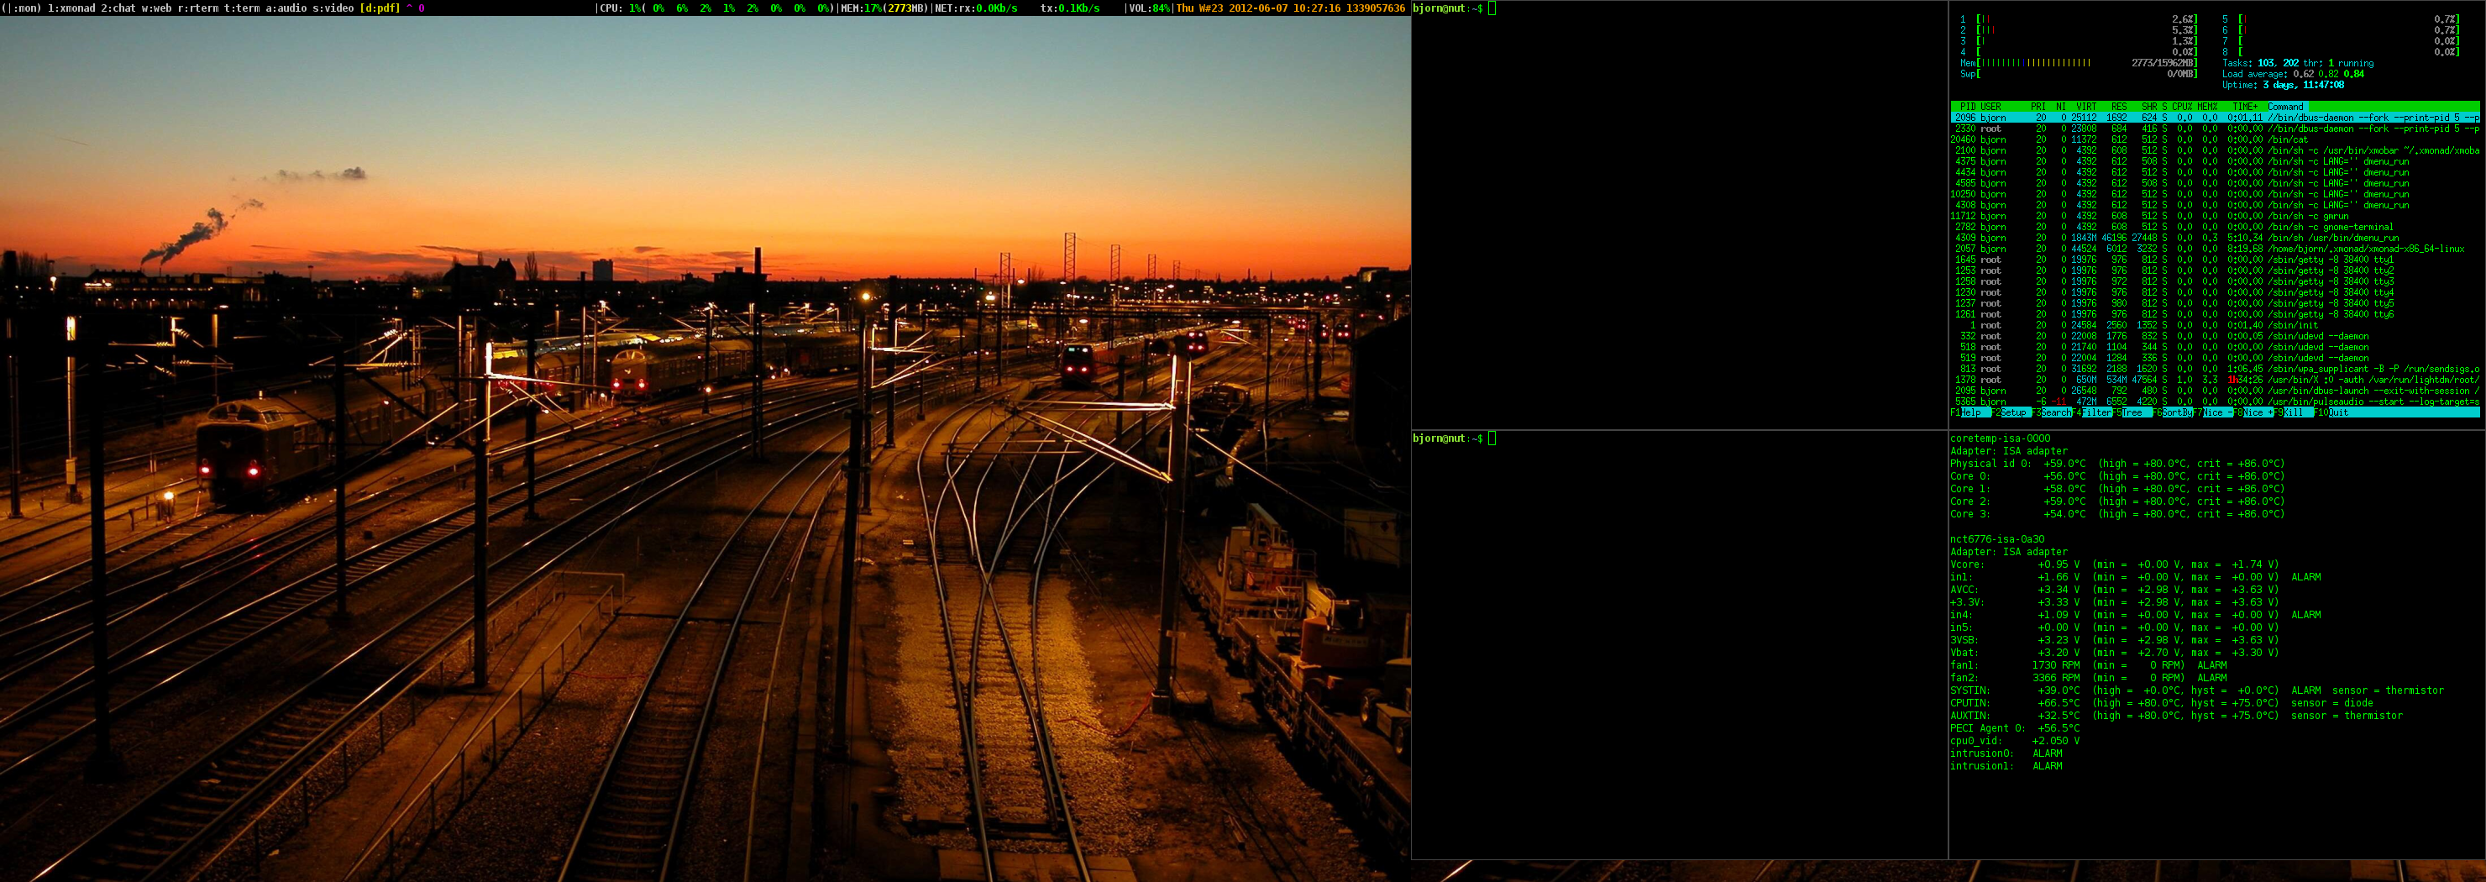Select the /sbin/init process row

tap(2215, 325)
